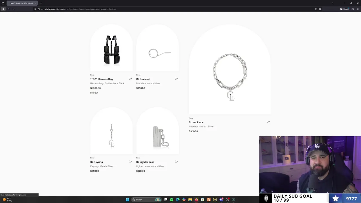The width and height of the screenshot is (361, 203).
Task: Open CL Necklace title link
Action: coord(196,122)
